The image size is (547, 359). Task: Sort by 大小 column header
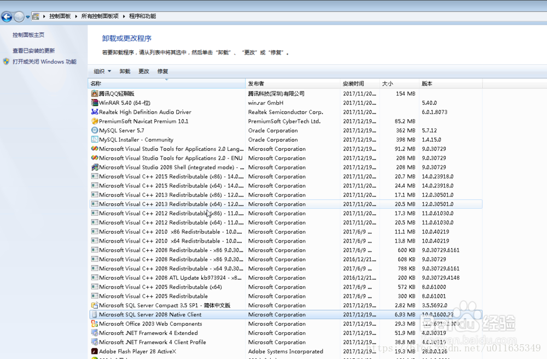[399, 84]
